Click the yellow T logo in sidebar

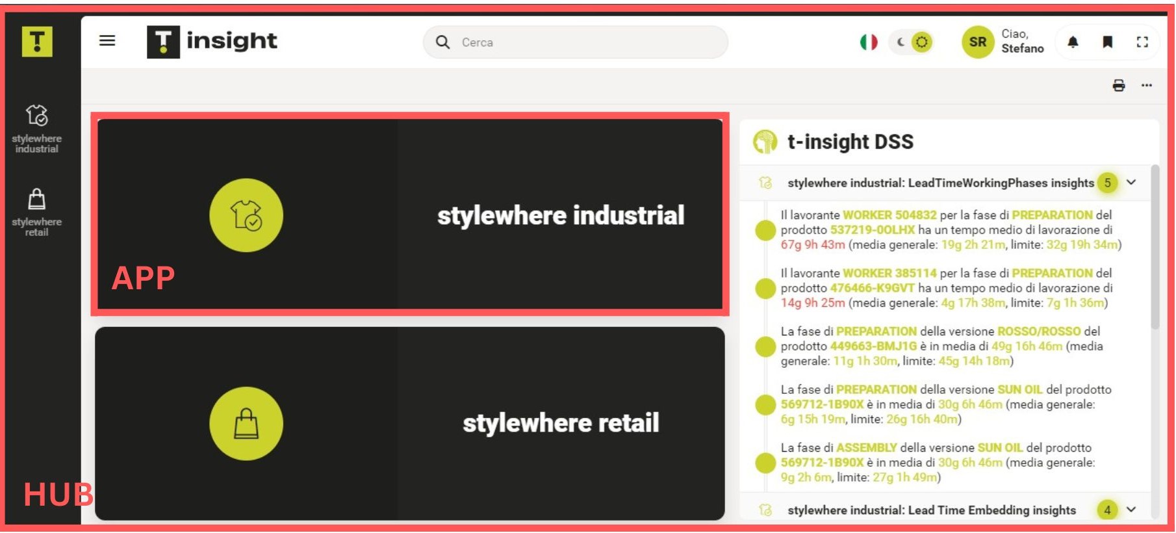pyautogui.click(x=37, y=42)
